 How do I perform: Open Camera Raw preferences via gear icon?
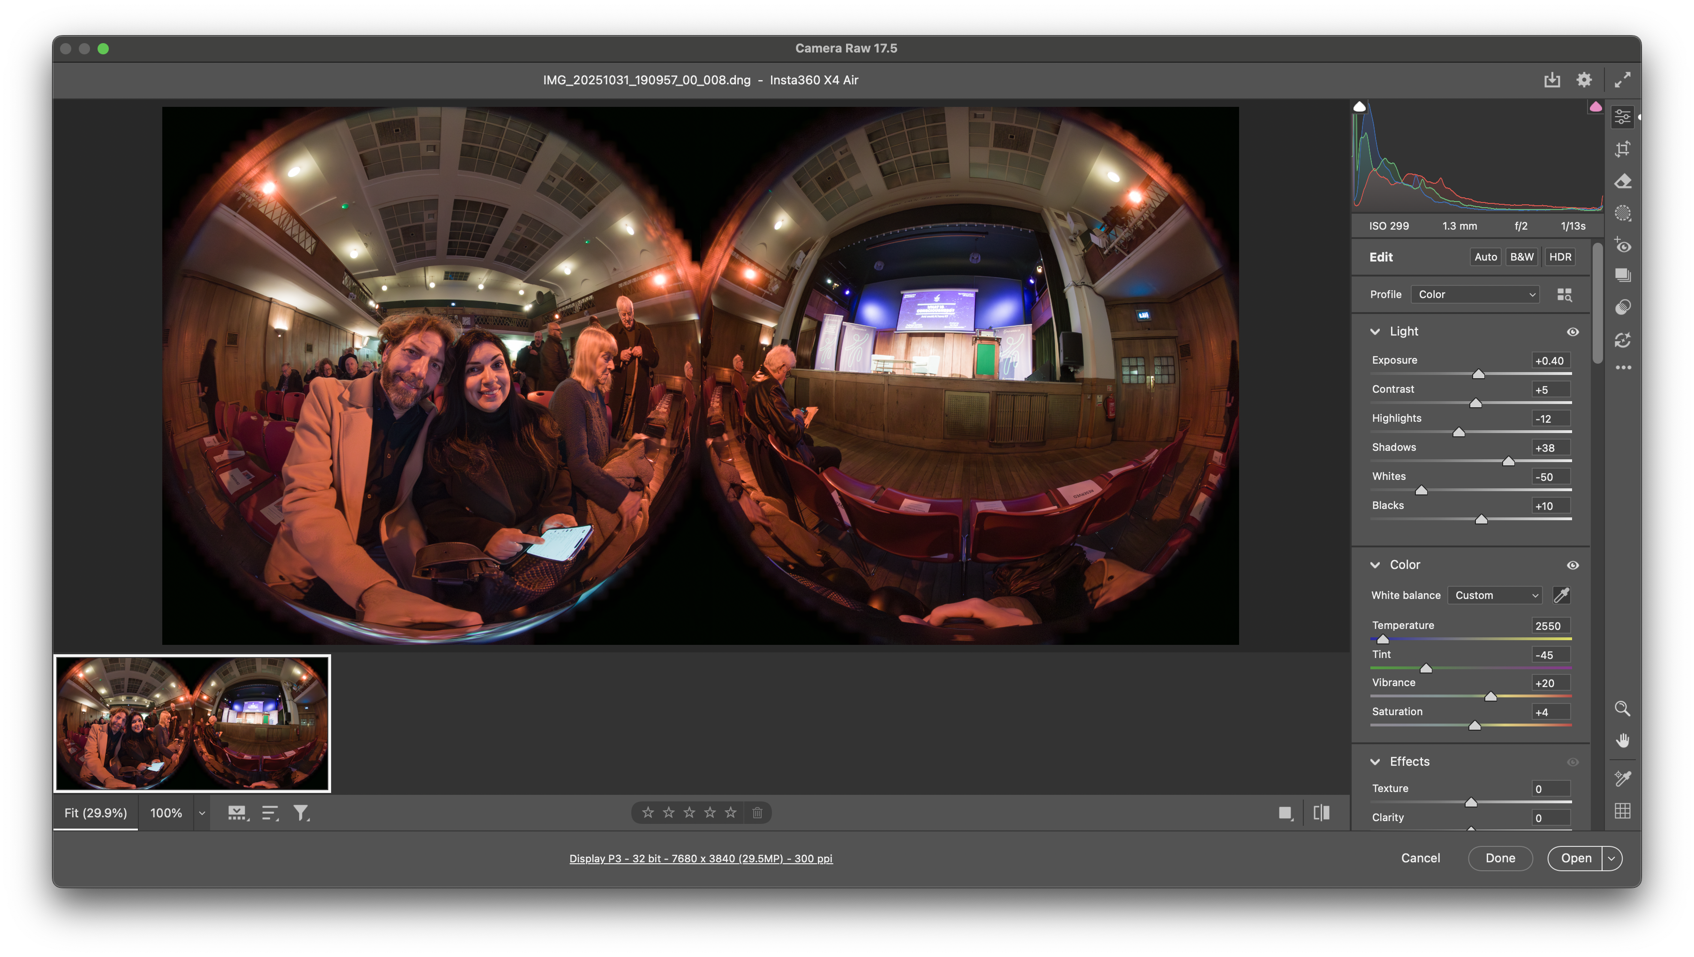[1584, 80]
